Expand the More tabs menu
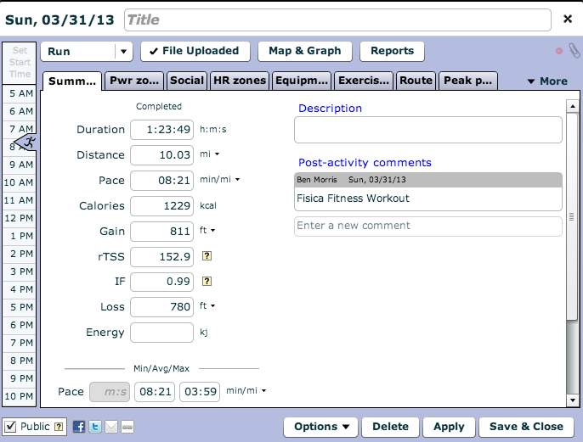Image resolution: width=583 pixels, height=442 pixels. pyautogui.click(x=546, y=81)
